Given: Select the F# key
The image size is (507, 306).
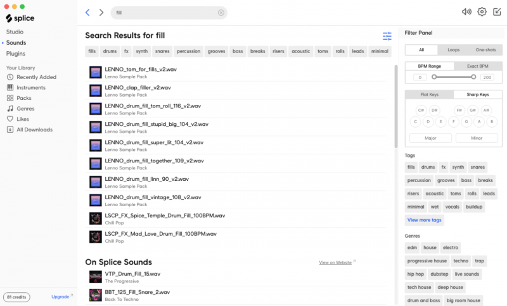Looking at the screenshot, I should (x=459, y=110).
